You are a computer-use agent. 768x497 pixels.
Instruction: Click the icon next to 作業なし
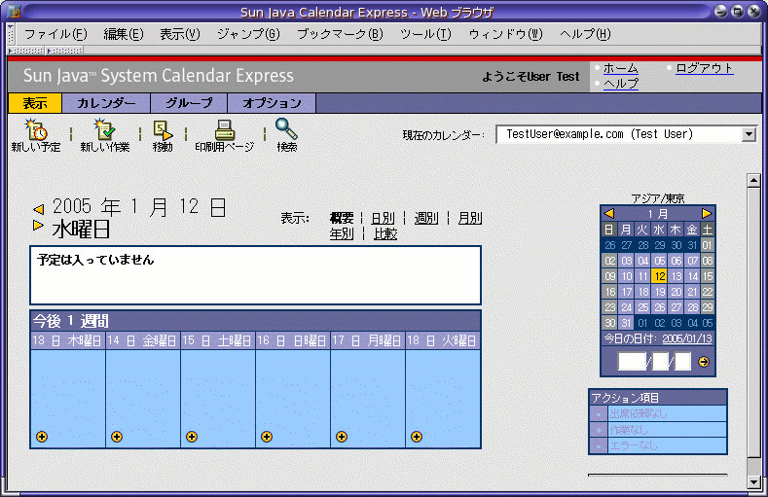598,430
